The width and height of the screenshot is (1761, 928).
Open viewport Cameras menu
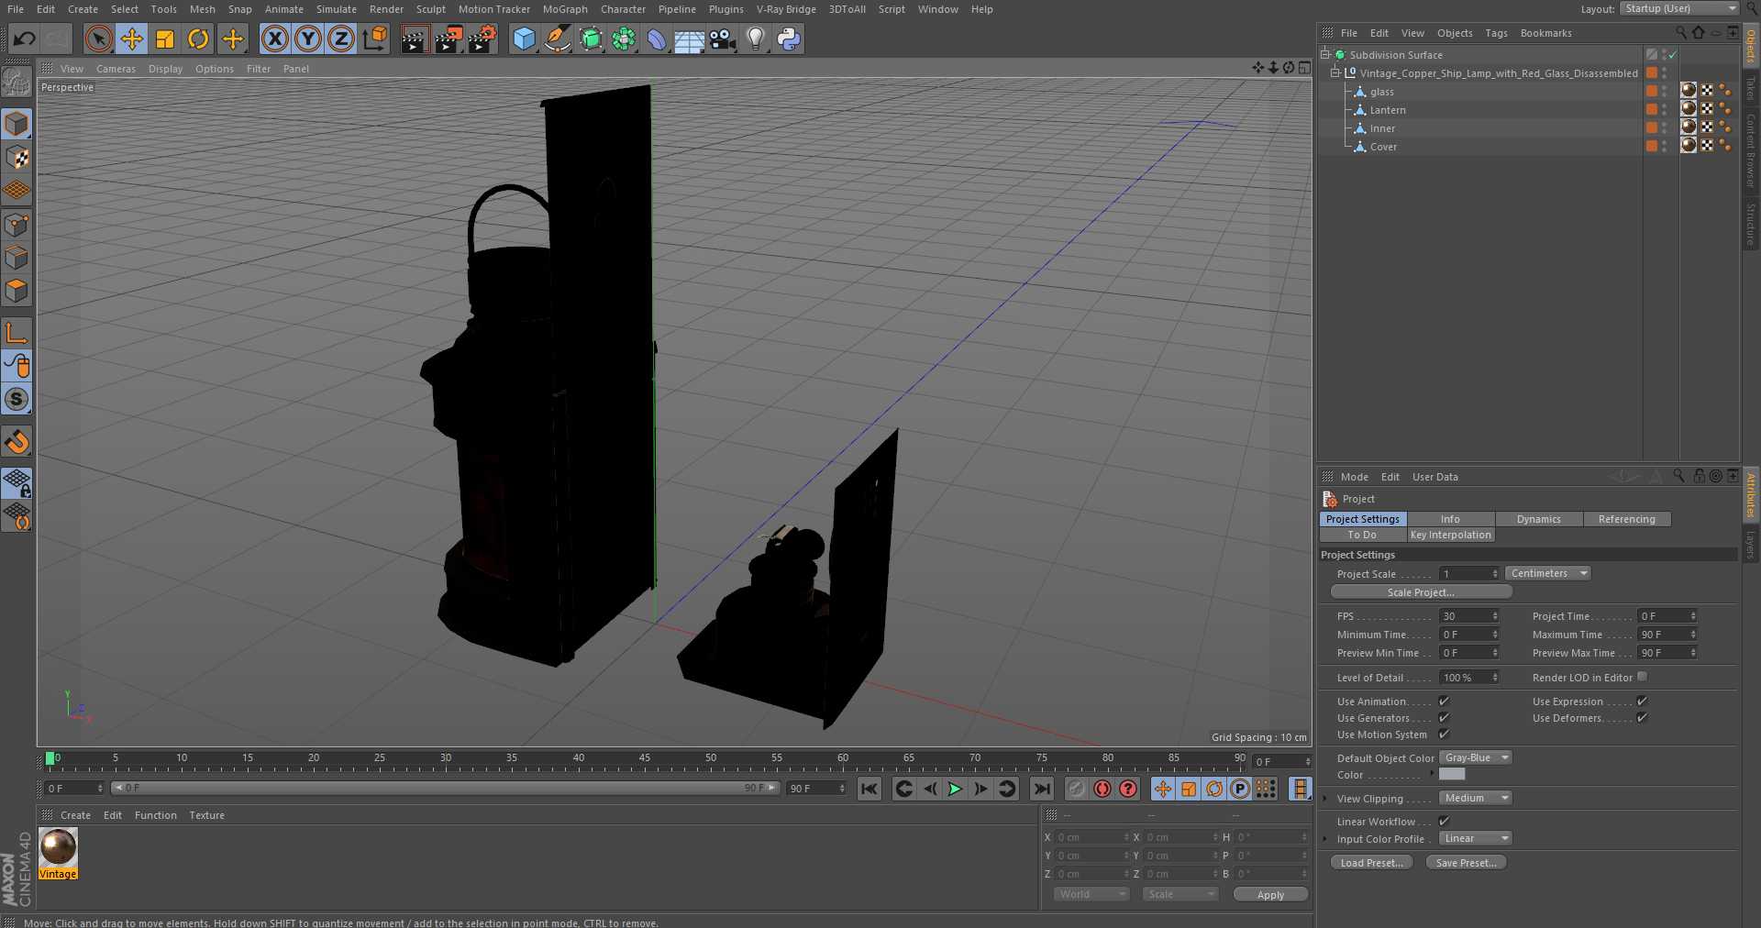[x=116, y=69]
